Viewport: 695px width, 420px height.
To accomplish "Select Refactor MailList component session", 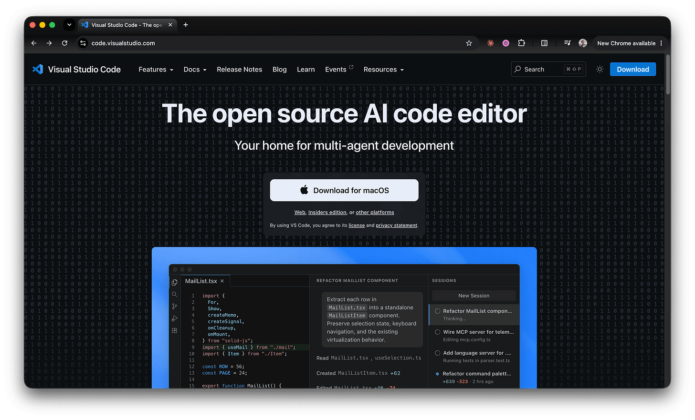I will tap(474, 315).
